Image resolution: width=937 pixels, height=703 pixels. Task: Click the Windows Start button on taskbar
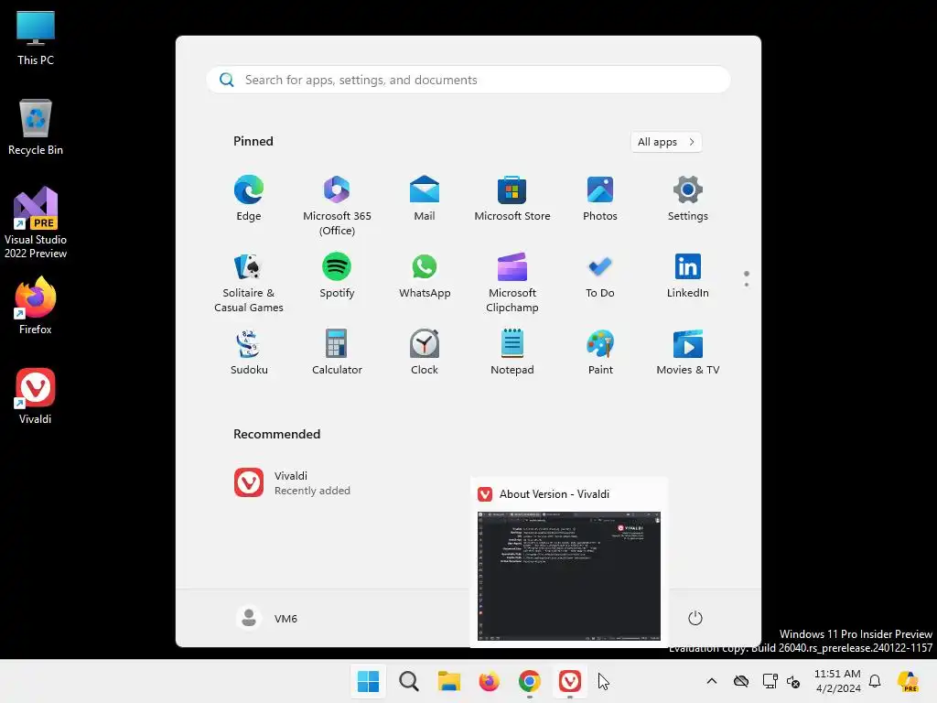click(x=368, y=681)
